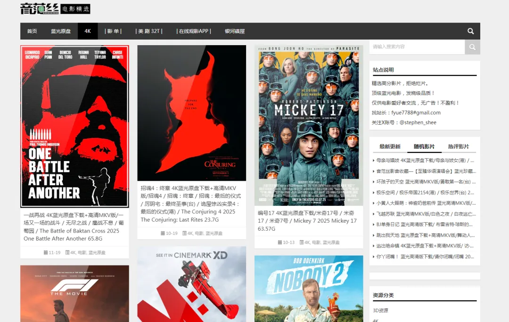
Task: Open the 极乐空间 / 极乐帝国2154 list item
Action: (x=425, y=193)
